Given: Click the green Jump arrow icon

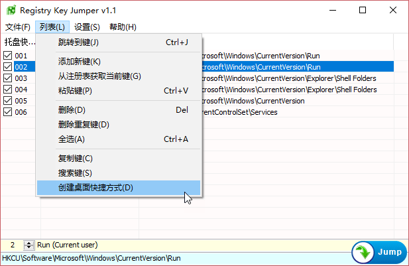Looking at the screenshot, I should (x=363, y=253).
